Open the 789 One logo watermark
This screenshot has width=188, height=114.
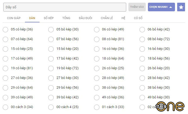tap(170, 106)
